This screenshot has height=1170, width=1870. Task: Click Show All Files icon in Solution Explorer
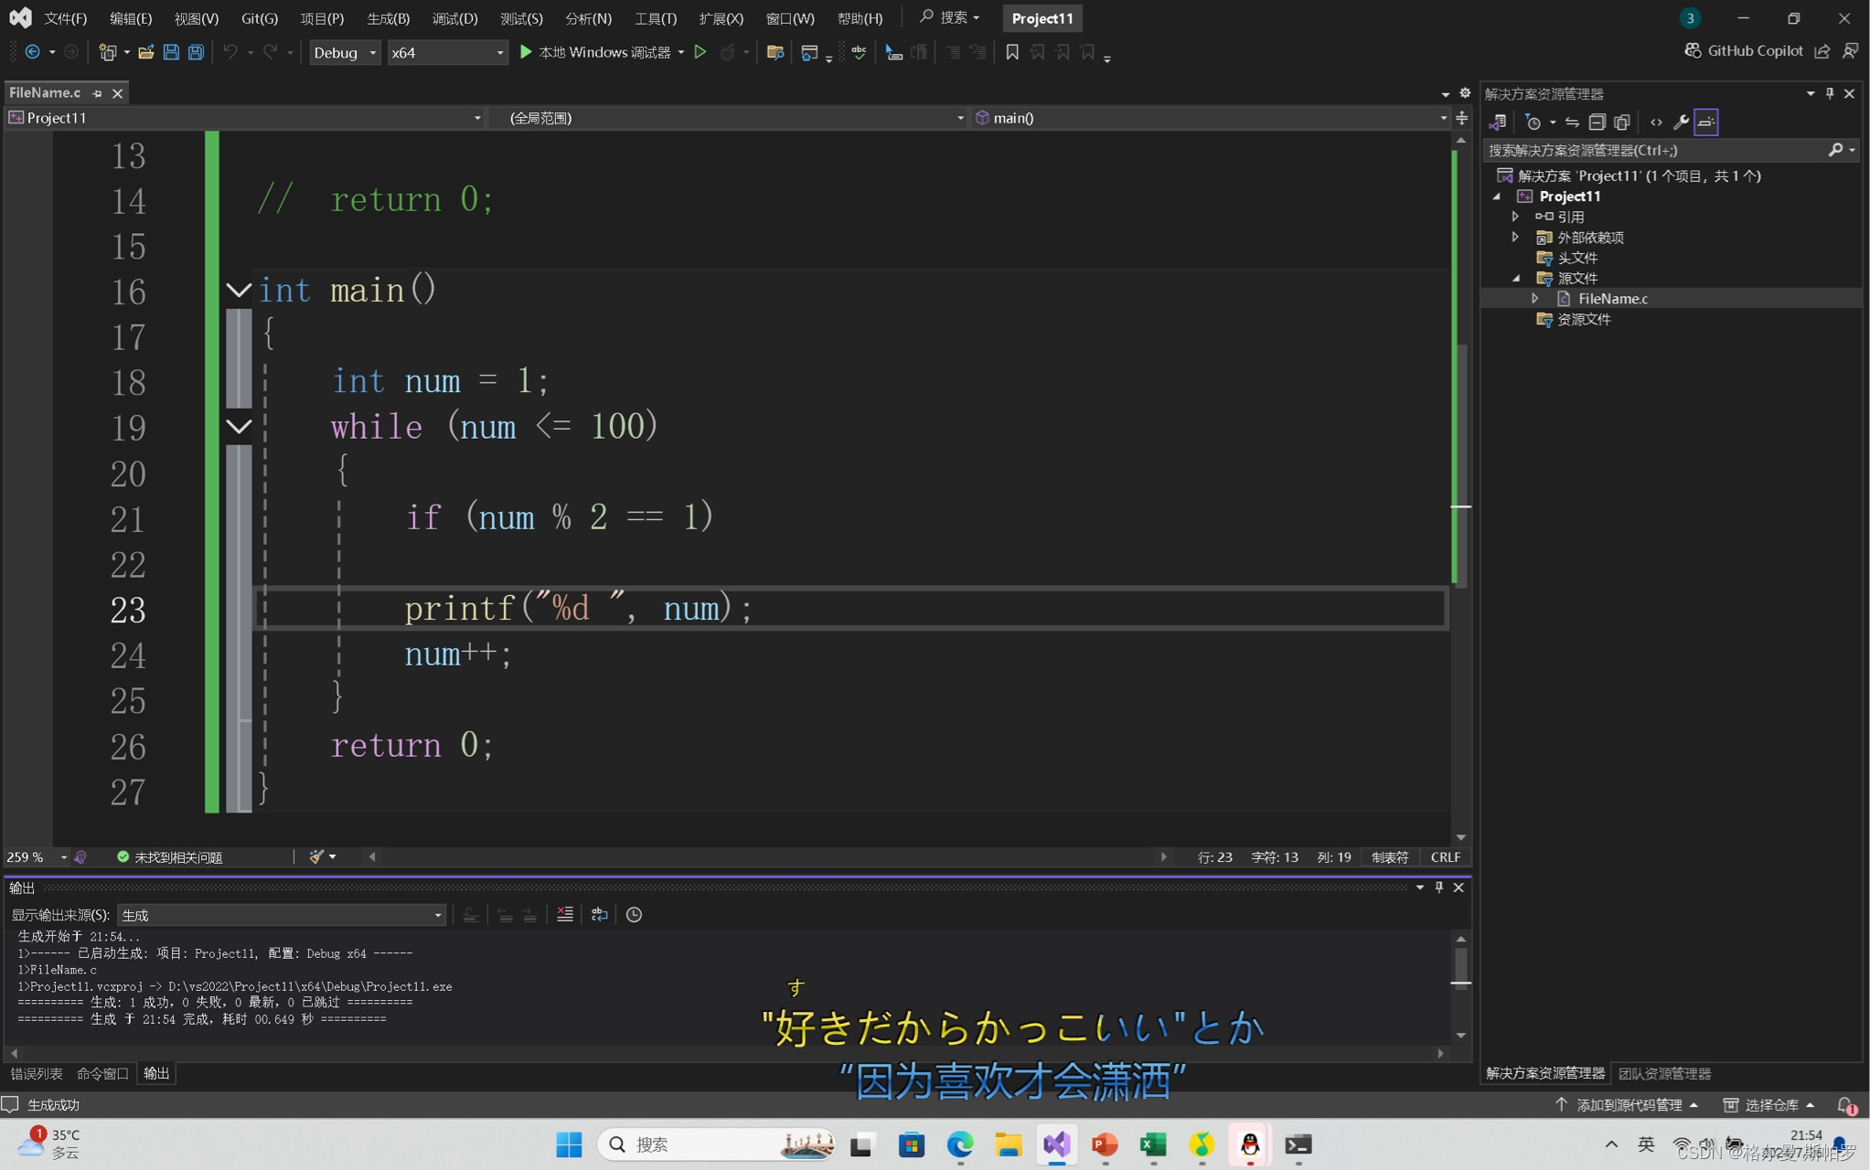pyautogui.click(x=1622, y=122)
